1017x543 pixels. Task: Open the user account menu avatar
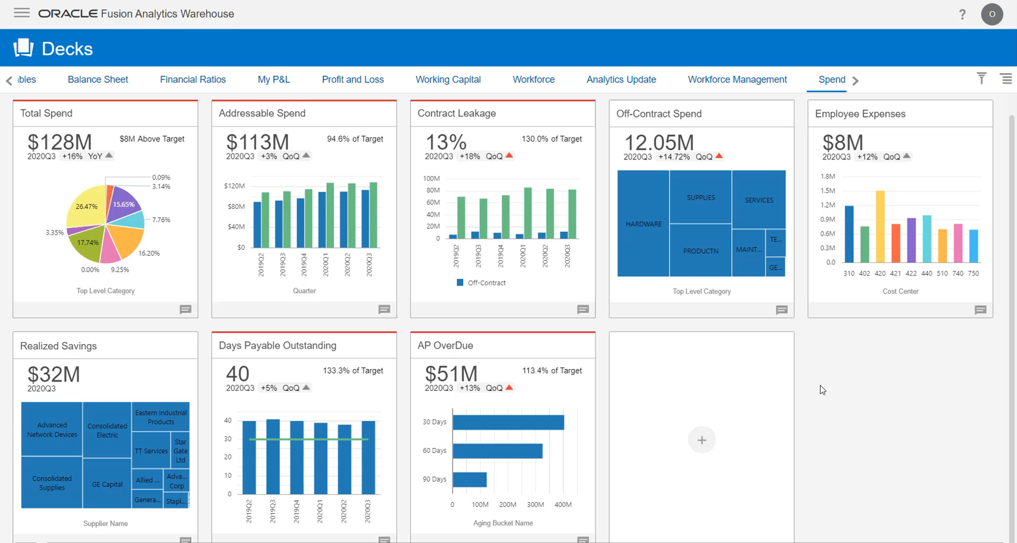[992, 14]
